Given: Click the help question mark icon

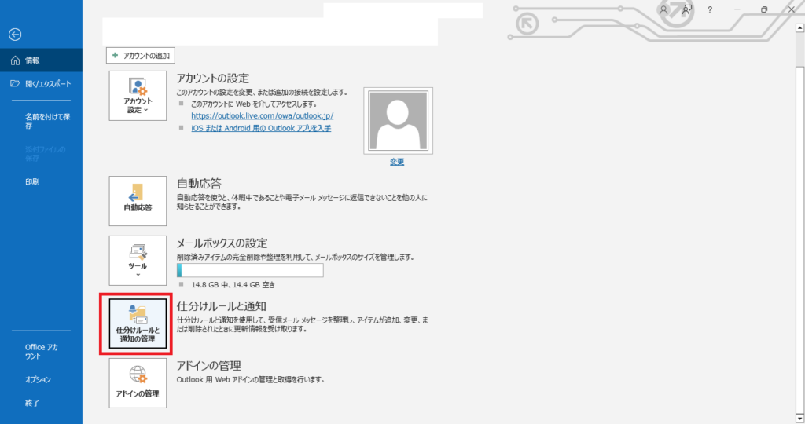Looking at the screenshot, I should point(710,9).
